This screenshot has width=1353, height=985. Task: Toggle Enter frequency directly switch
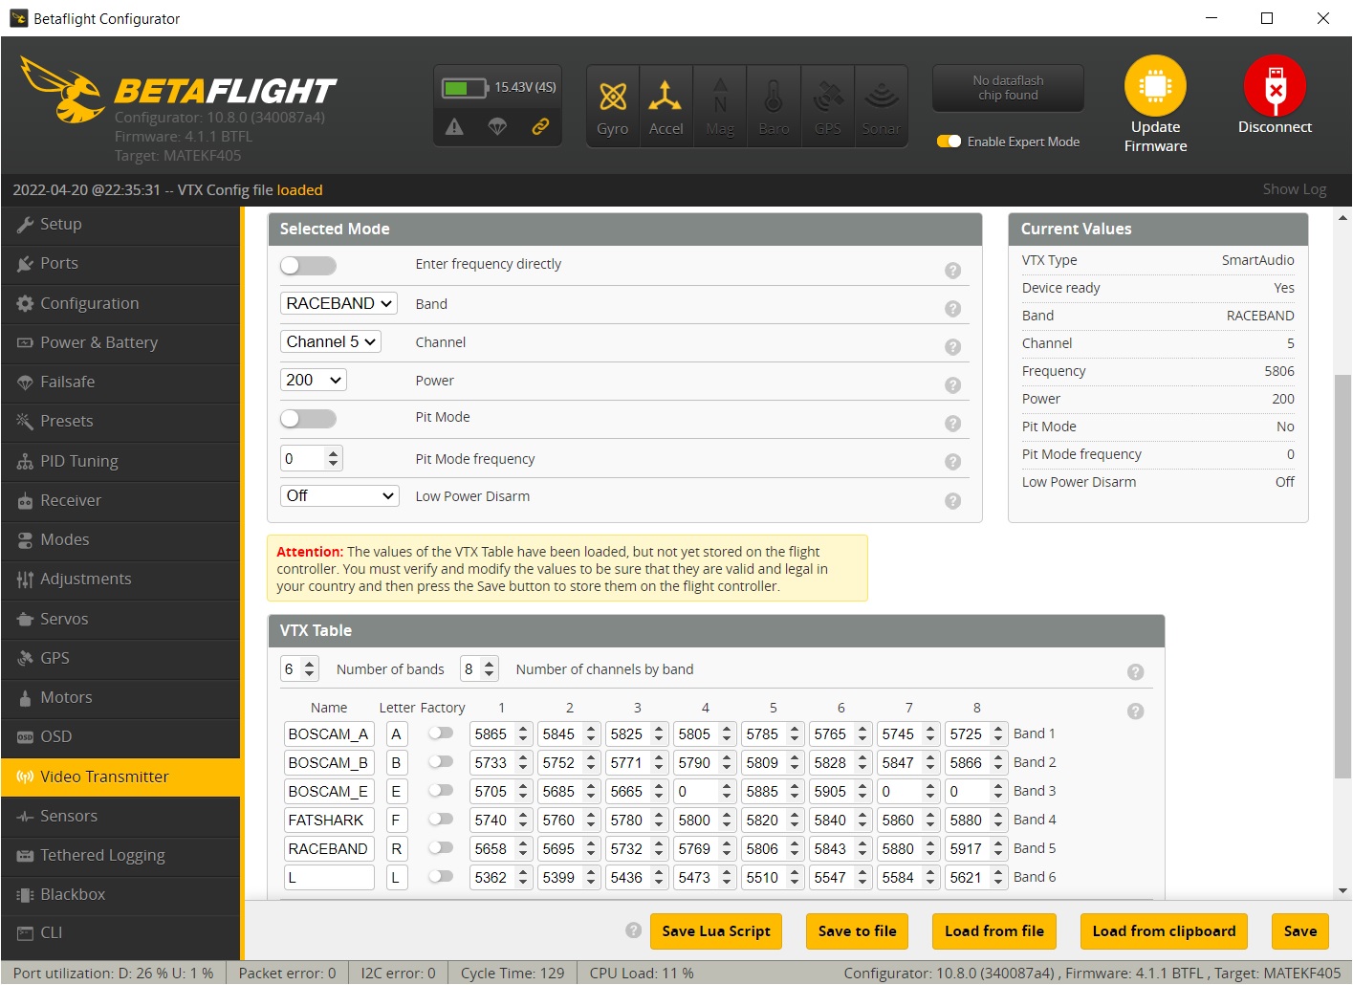coord(308,266)
